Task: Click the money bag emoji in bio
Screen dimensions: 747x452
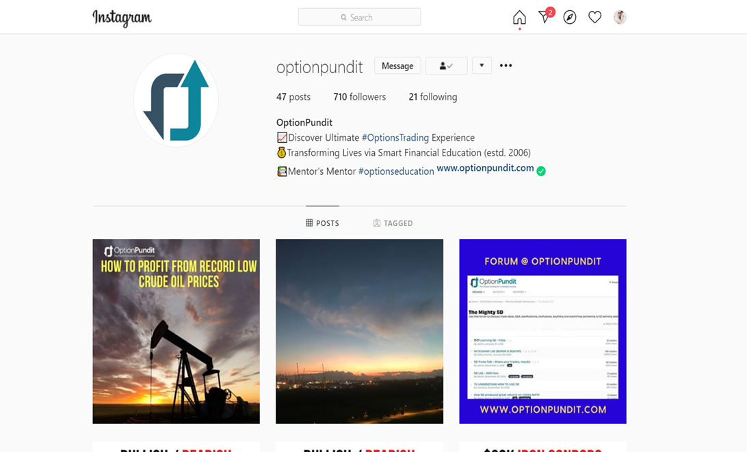Action: tap(281, 152)
